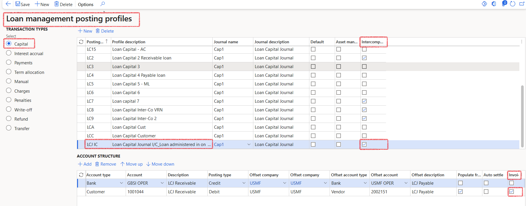Click the vertical scrollbar of profiles grid
This screenshot has width=526, height=206.
(x=522, y=116)
